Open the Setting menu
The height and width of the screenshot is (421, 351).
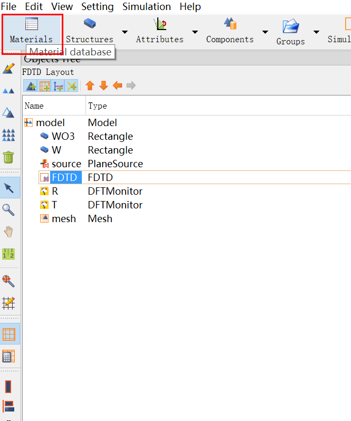click(x=97, y=7)
